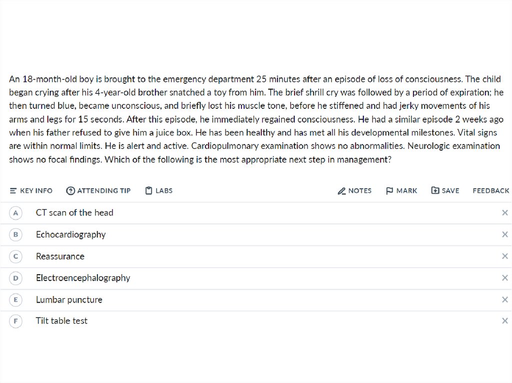The width and height of the screenshot is (512, 383).
Task: Choose answer C radio button
Action: click(16, 256)
